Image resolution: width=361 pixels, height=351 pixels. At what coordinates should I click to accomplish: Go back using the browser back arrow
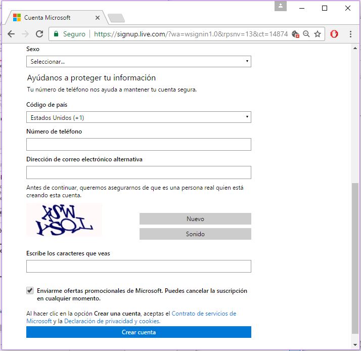[11, 34]
